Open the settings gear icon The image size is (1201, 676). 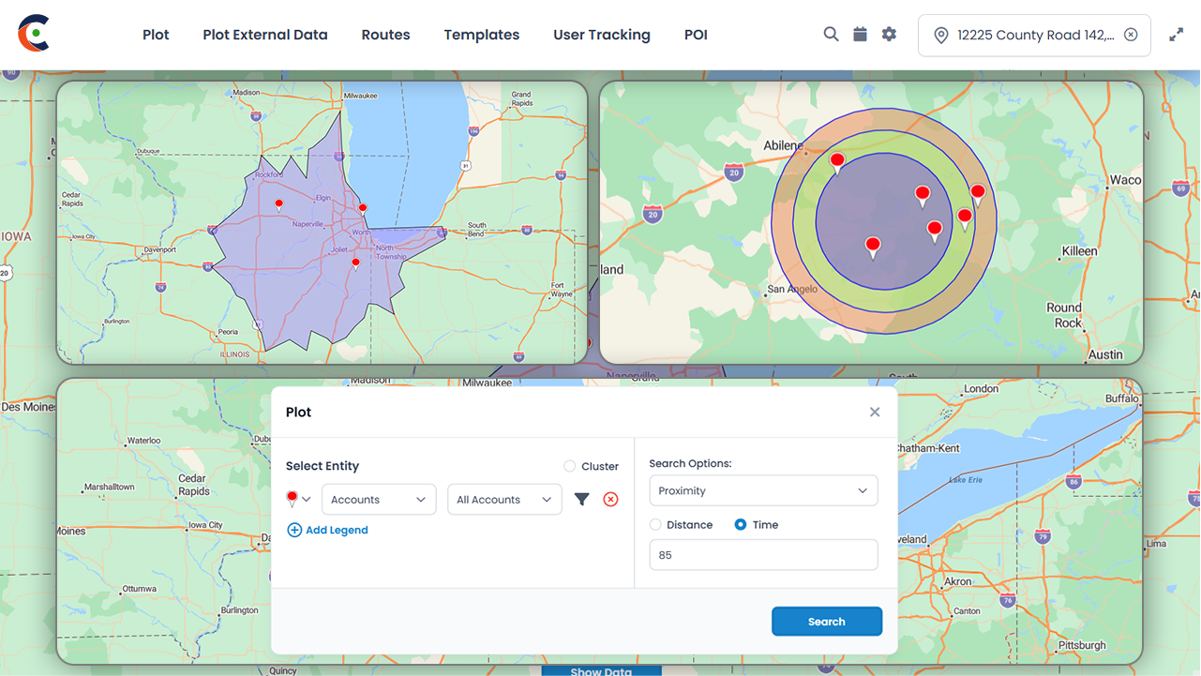click(x=889, y=34)
